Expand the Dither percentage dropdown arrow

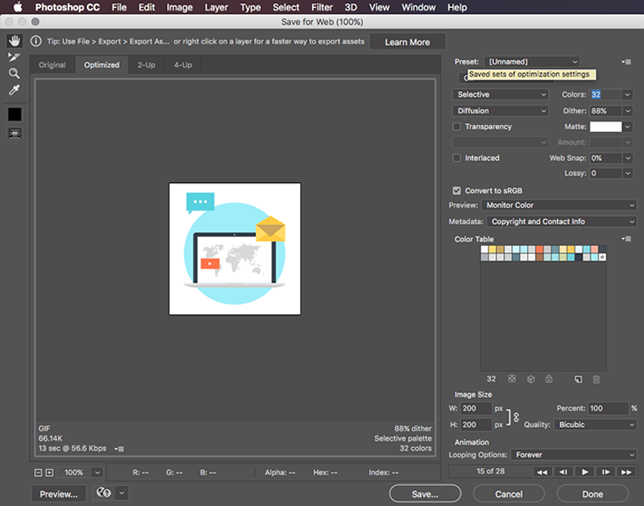628,111
